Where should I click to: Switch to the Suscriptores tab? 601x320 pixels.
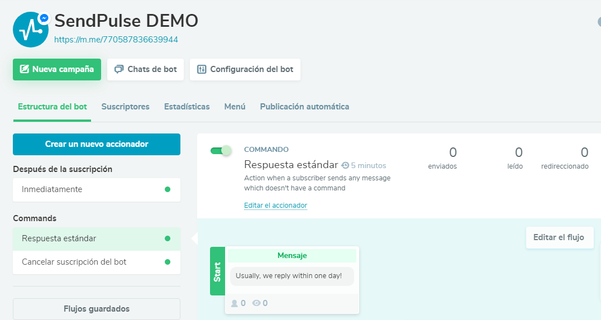(125, 107)
